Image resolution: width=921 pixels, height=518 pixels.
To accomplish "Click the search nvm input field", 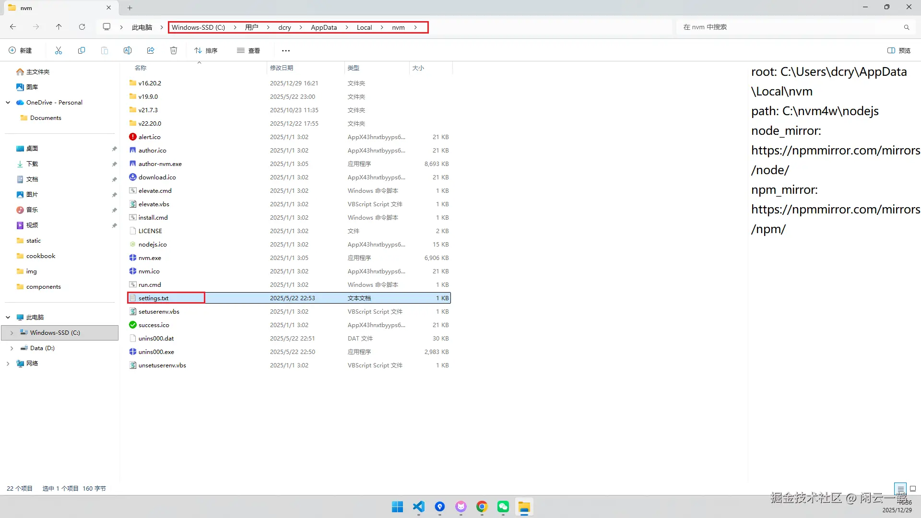I will (x=787, y=27).
